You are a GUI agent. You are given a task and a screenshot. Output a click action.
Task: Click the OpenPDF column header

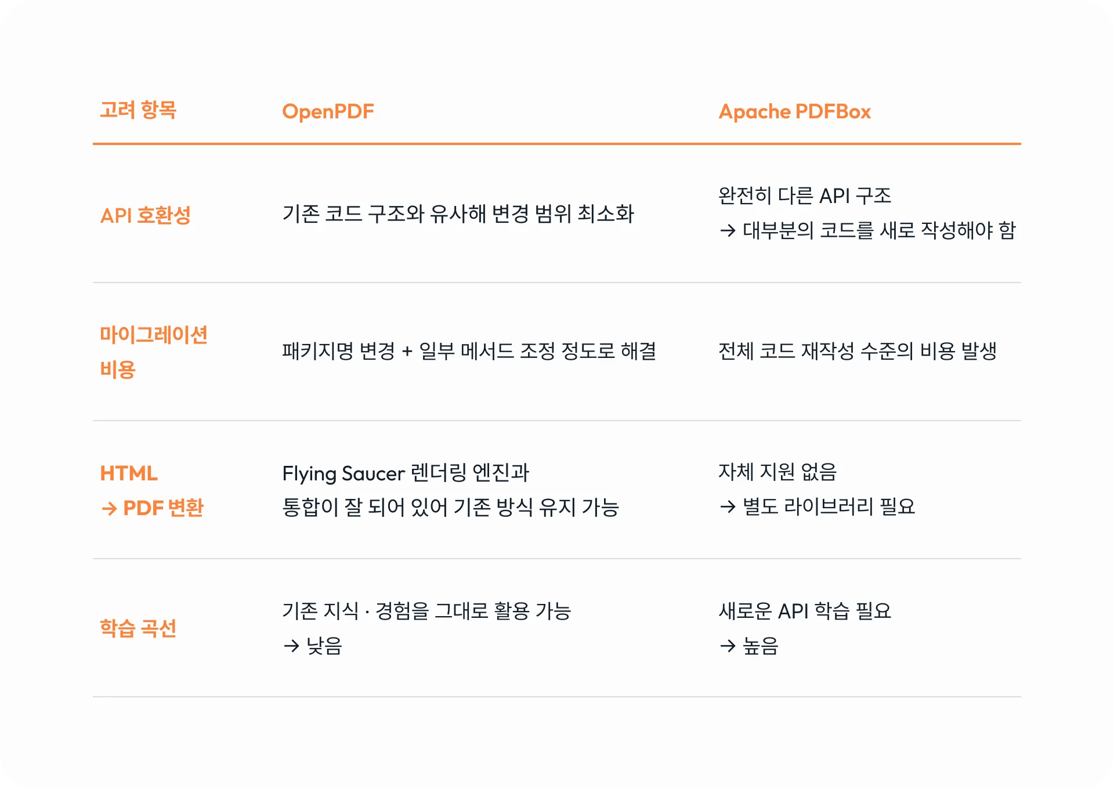pyautogui.click(x=328, y=111)
